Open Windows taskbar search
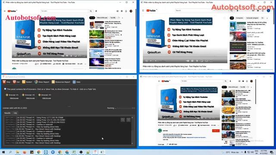 pos(10,152)
